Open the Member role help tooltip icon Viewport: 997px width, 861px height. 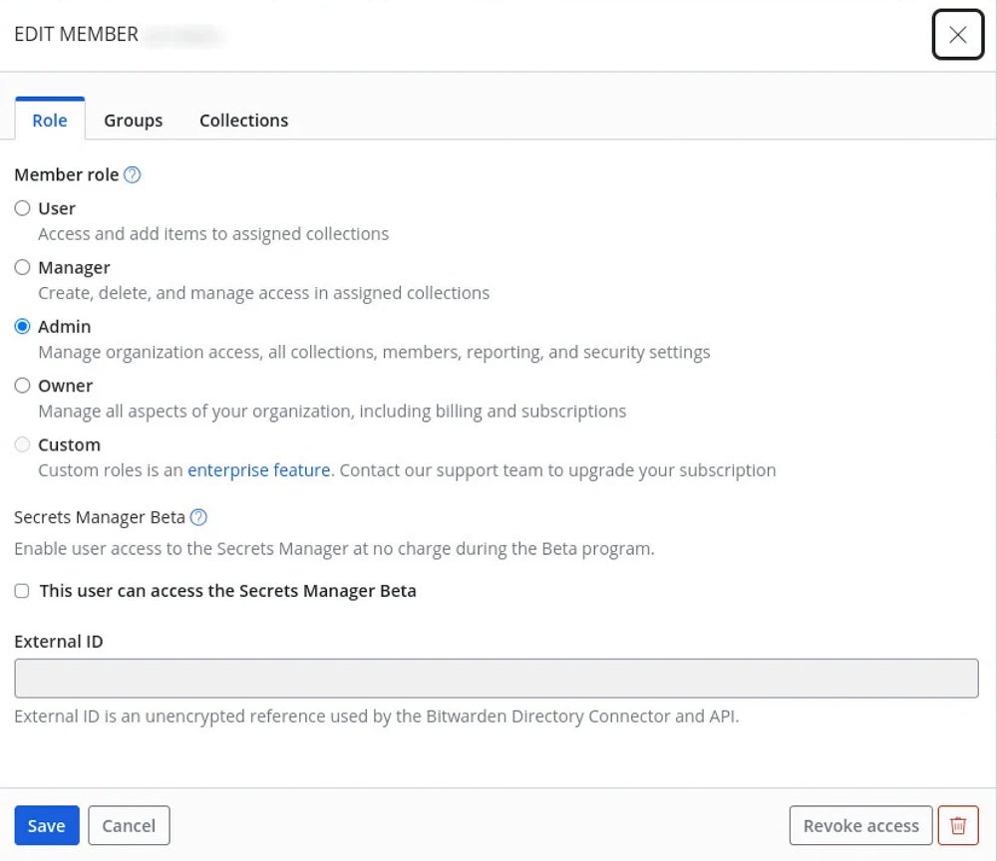[x=133, y=174]
